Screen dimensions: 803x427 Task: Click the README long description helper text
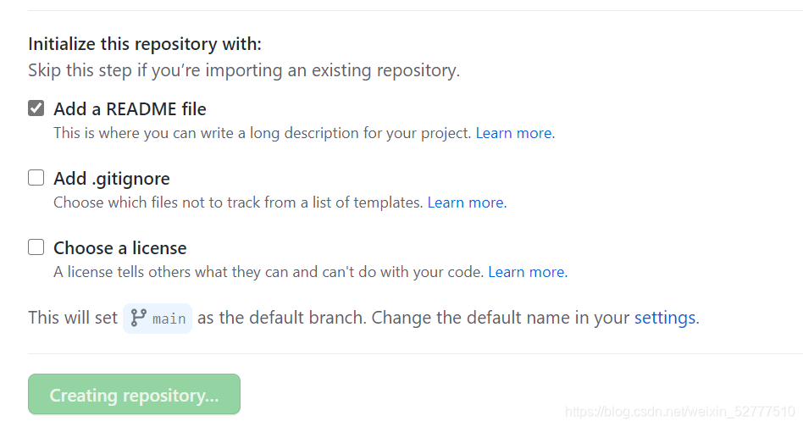click(263, 133)
